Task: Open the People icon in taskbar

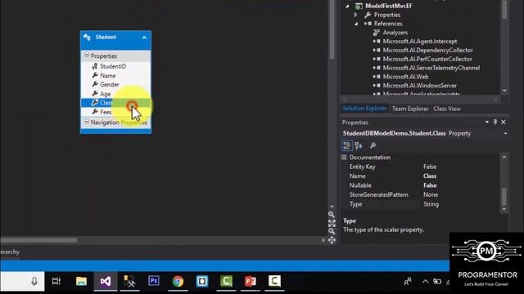Action: [x=408, y=282]
